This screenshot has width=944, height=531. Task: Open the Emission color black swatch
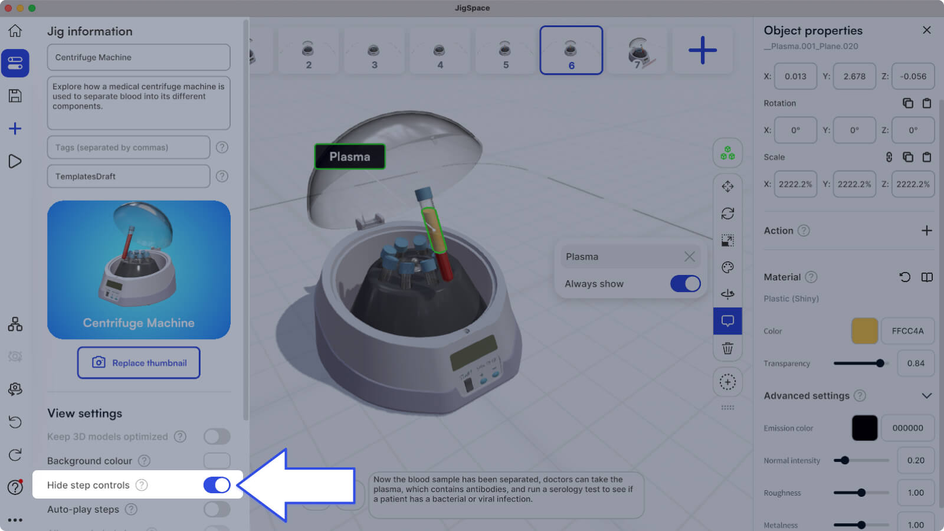(864, 428)
